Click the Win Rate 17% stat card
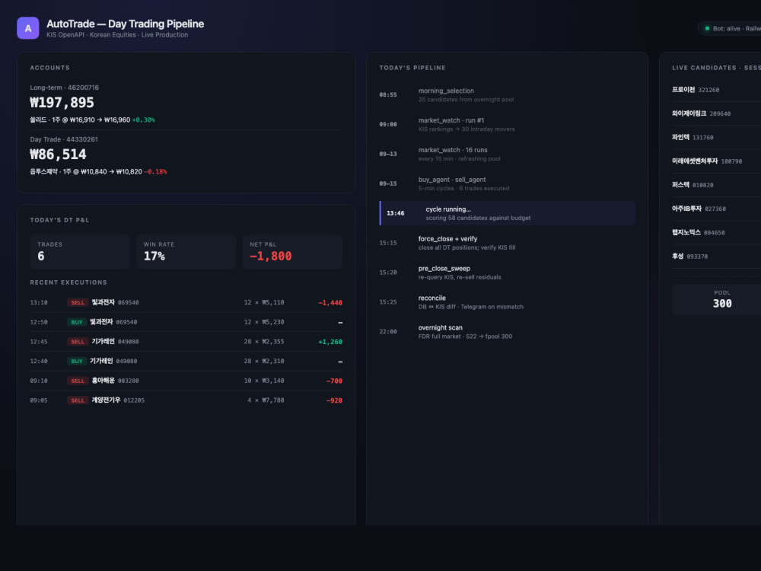The height and width of the screenshot is (571, 761). [x=186, y=251]
